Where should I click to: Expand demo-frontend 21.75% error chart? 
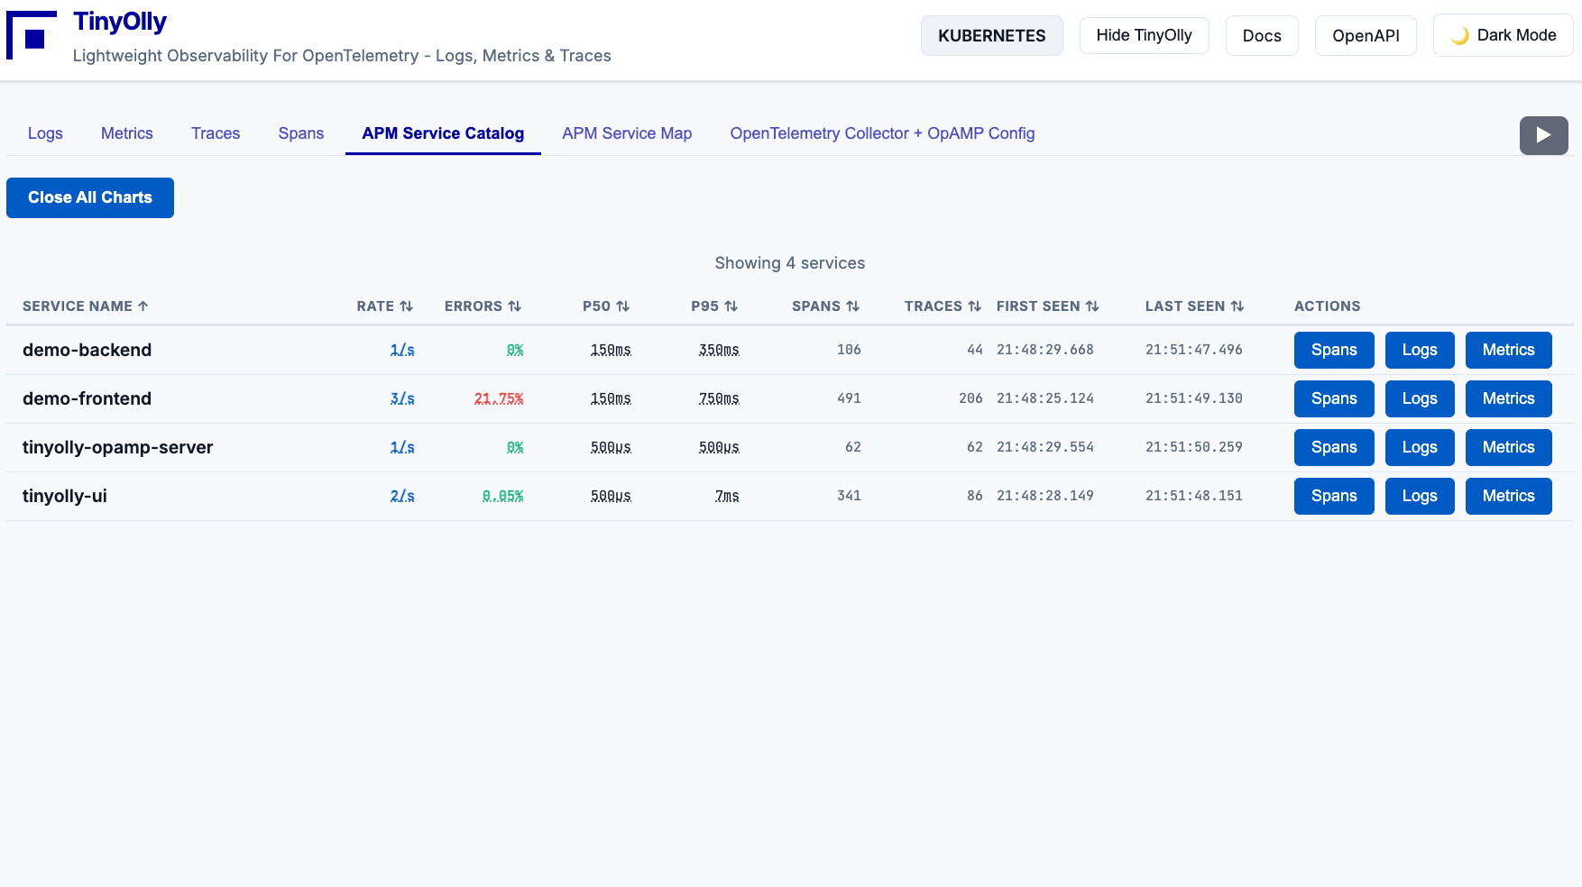click(x=499, y=398)
